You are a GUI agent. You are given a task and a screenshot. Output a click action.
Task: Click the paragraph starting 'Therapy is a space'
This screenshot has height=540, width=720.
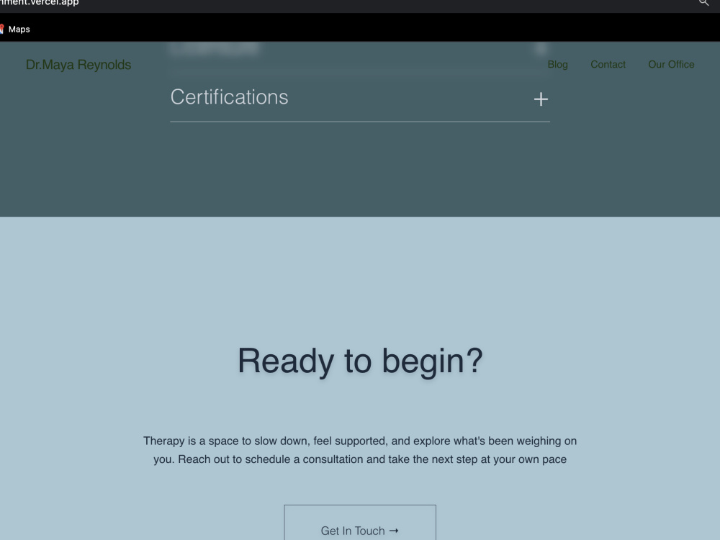tap(360, 450)
